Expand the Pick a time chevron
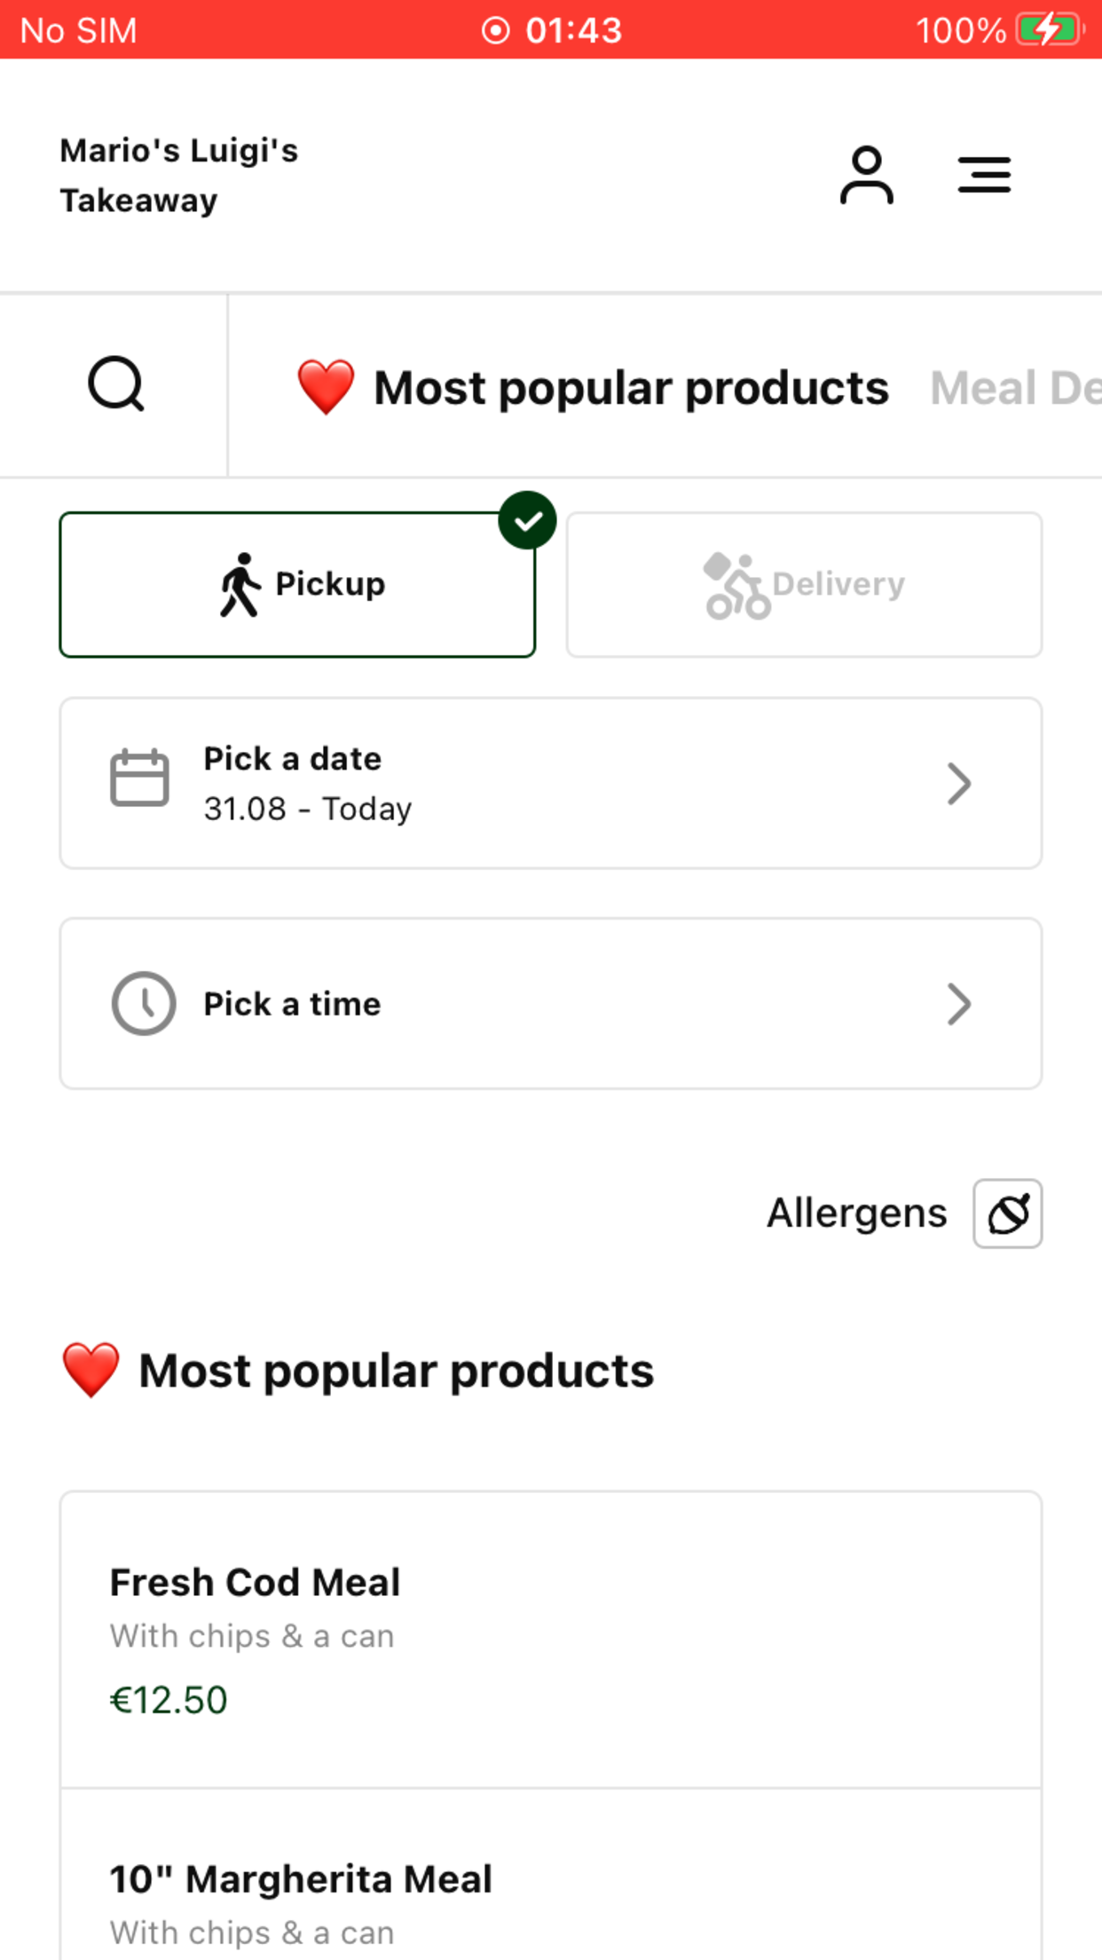This screenshot has height=1960, width=1102. coord(958,1004)
